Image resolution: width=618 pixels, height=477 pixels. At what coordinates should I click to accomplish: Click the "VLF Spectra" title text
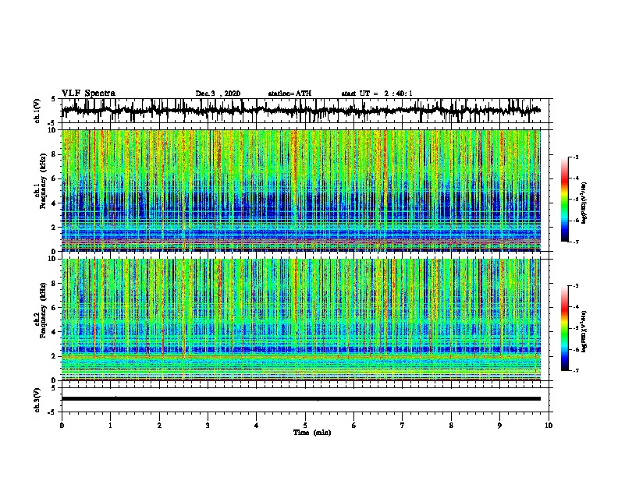pos(88,94)
